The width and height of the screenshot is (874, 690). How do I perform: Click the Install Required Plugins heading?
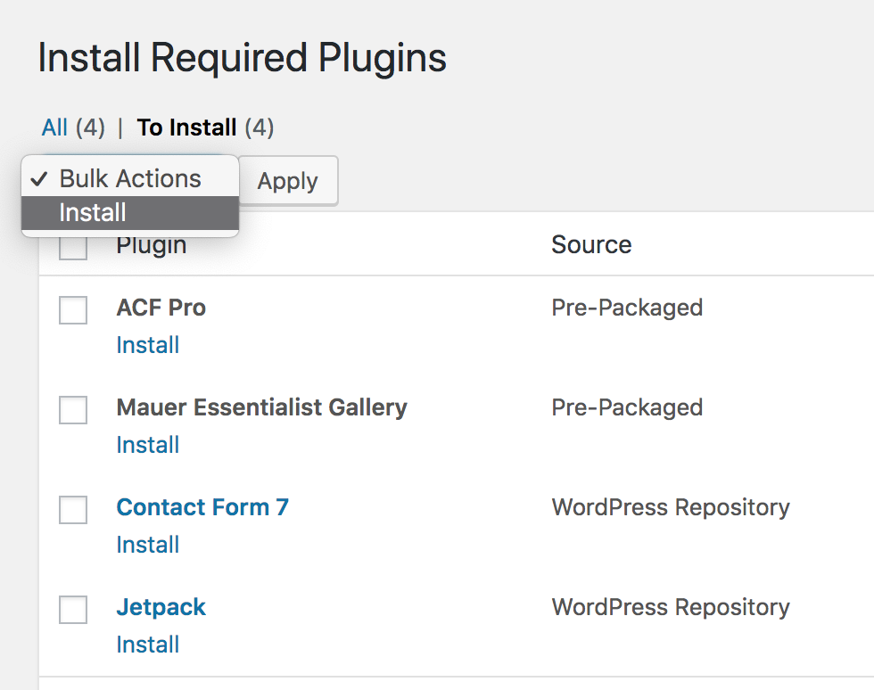click(243, 59)
